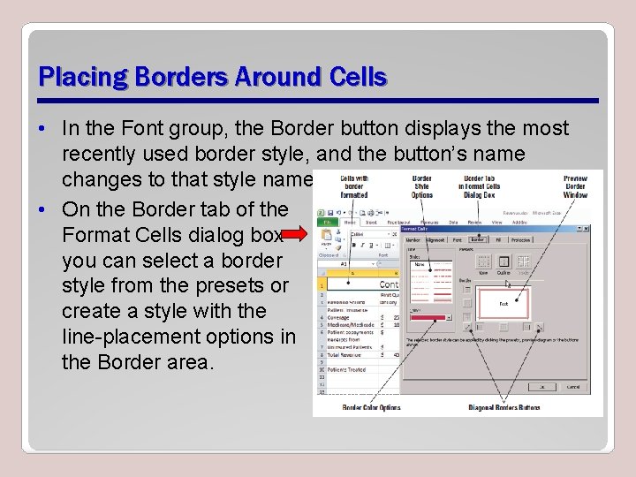This screenshot has height=477, width=636.
Task: Click the Format Painter brush icon
Action: [x=337, y=247]
